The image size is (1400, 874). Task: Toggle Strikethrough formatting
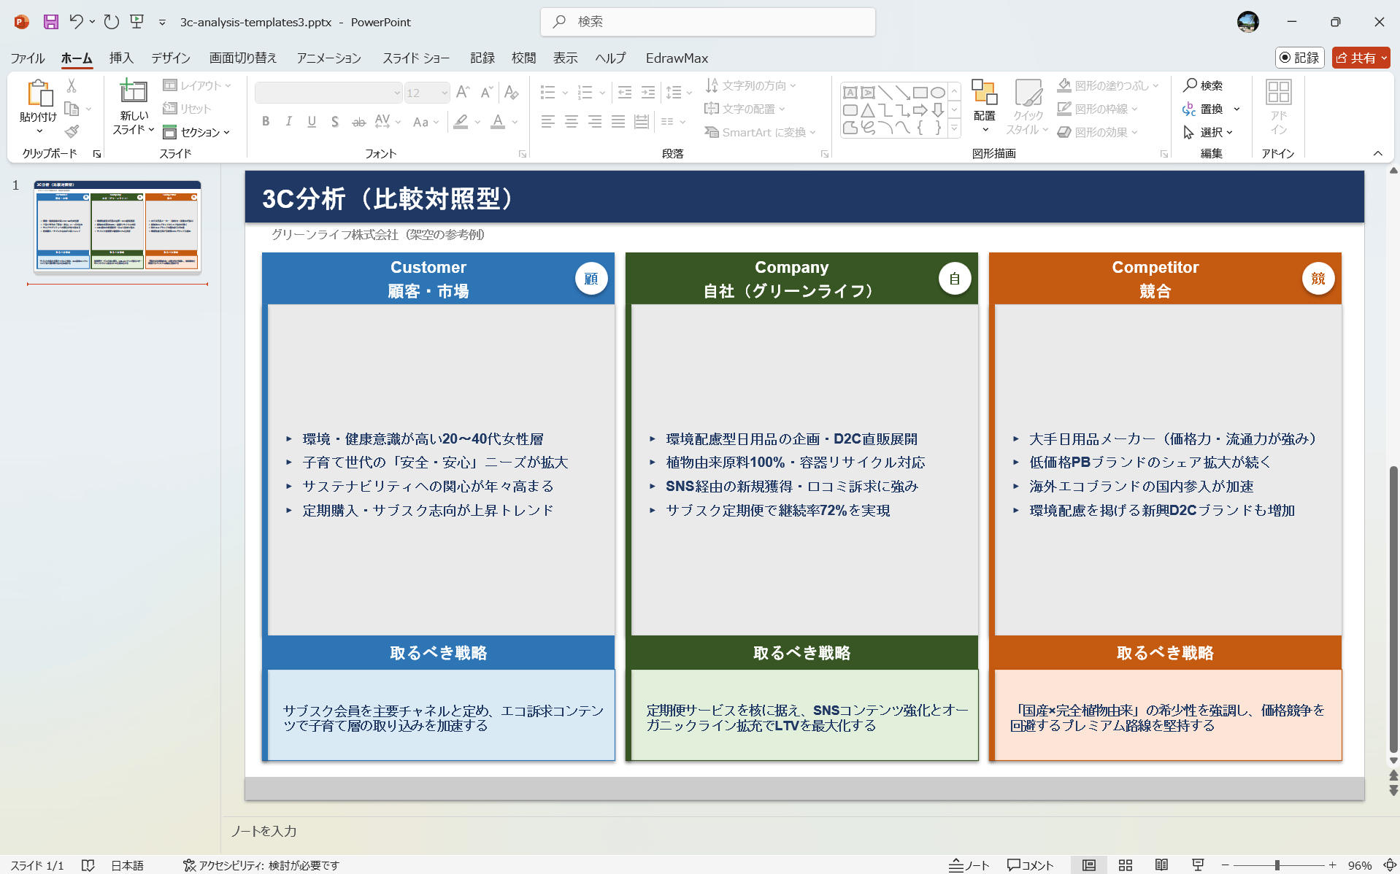point(358,122)
